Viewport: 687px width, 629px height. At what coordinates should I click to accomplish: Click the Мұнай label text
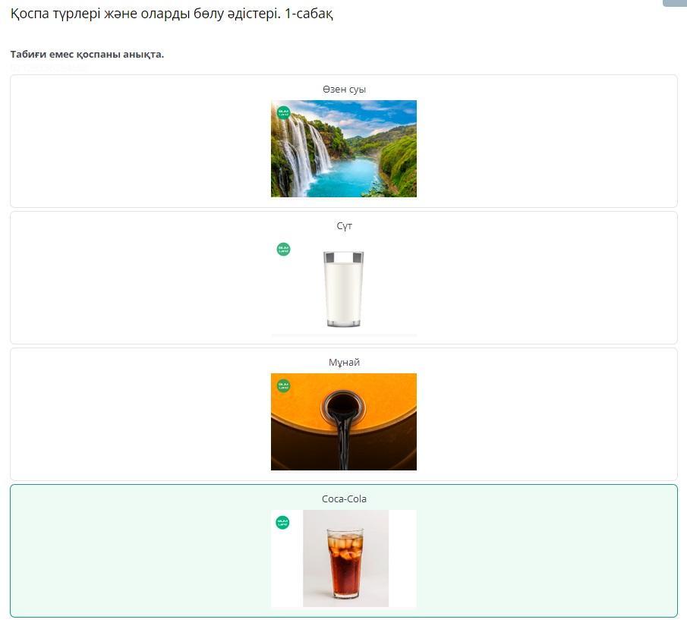[x=344, y=362]
